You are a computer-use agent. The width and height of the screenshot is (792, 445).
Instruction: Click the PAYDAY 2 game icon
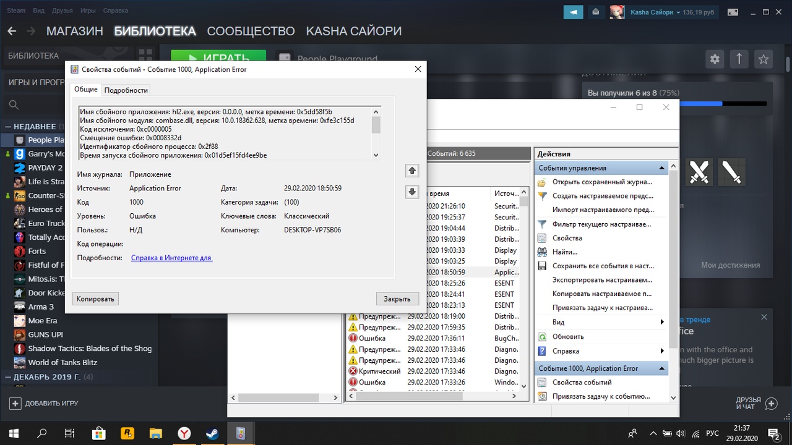coord(20,167)
